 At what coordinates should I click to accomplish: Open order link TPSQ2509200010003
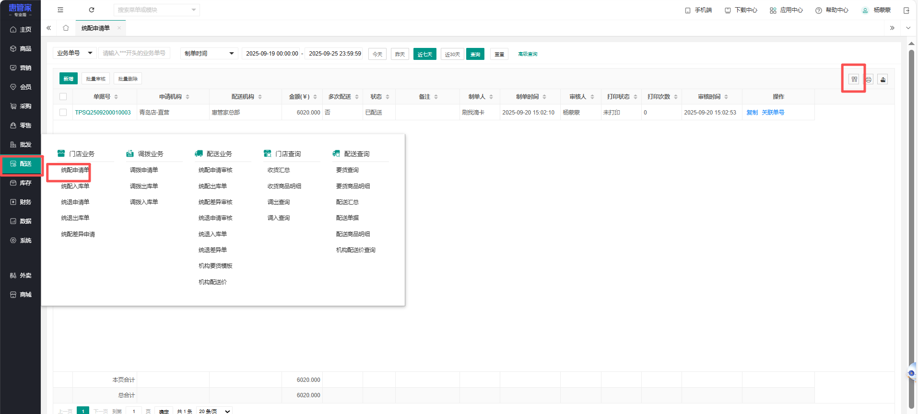[103, 113]
